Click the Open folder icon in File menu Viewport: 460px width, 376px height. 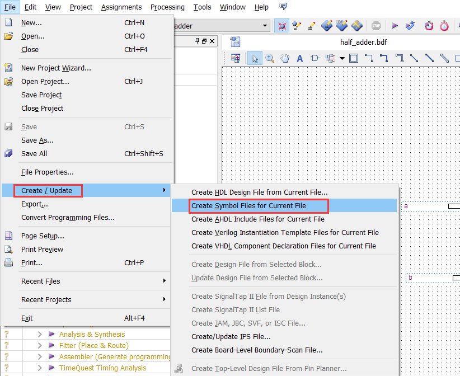[x=8, y=36]
